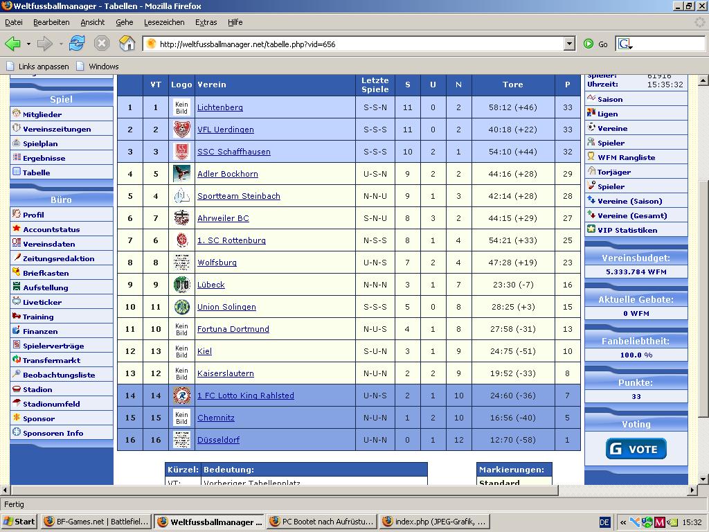This screenshot has height=532, width=709.
Task: Open back-history dropdown arrow
Action: point(28,44)
